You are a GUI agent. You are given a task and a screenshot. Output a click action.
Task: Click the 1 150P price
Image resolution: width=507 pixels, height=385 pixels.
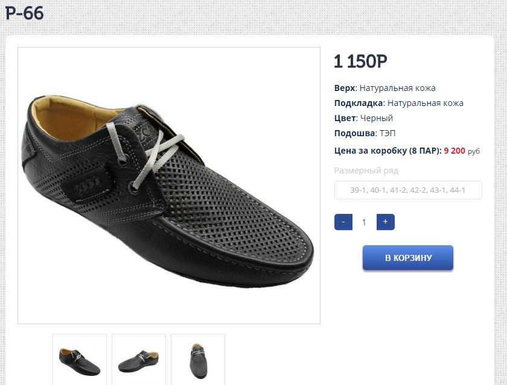tap(360, 61)
